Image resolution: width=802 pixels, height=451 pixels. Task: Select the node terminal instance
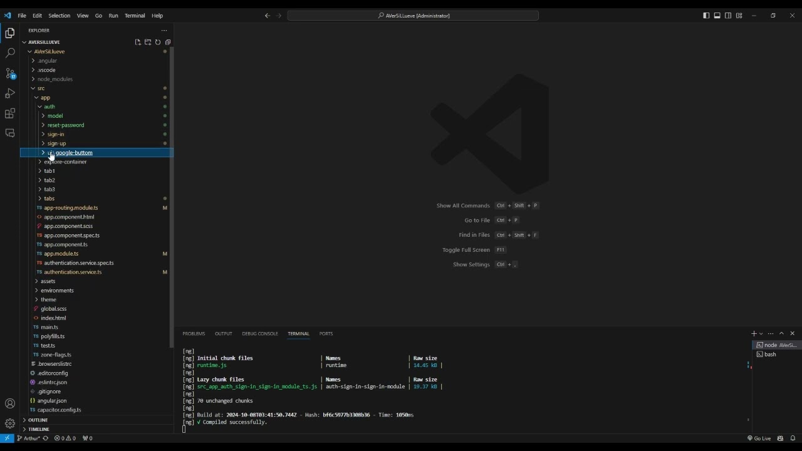point(776,345)
